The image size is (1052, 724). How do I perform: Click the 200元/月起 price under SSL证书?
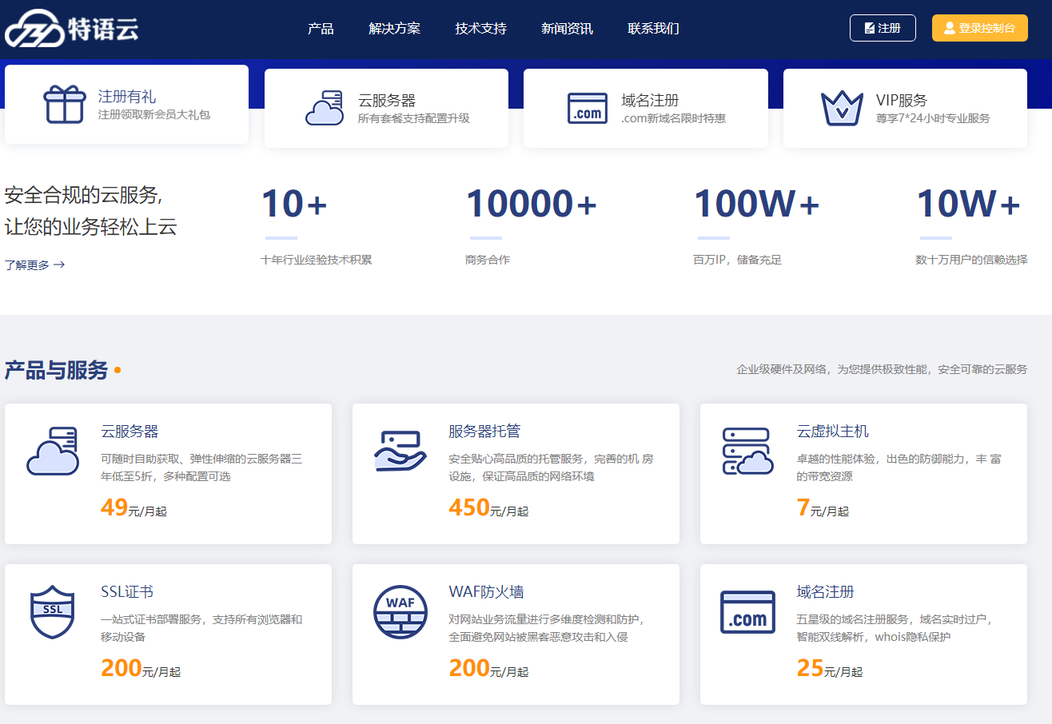point(141,668)
